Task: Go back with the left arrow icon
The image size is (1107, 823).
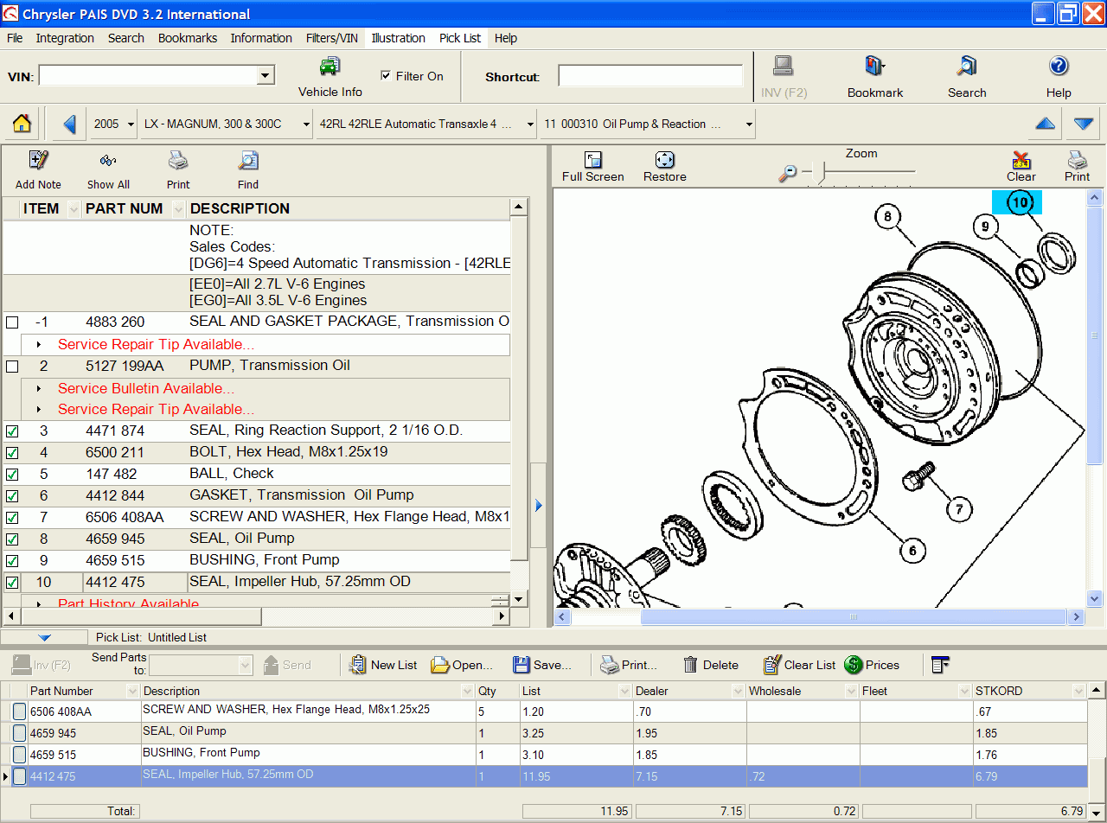Action: click(70, 124)
